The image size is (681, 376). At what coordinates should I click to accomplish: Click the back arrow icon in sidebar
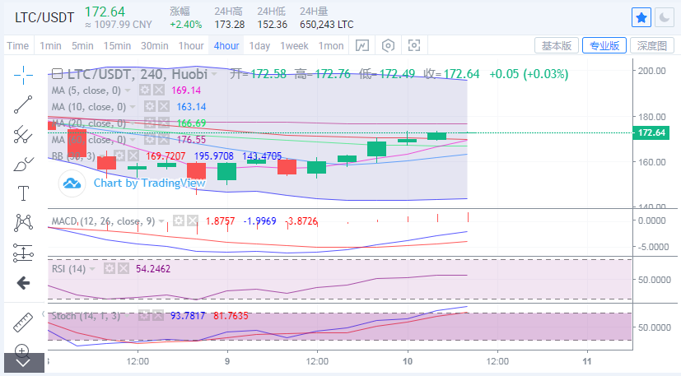23,283
